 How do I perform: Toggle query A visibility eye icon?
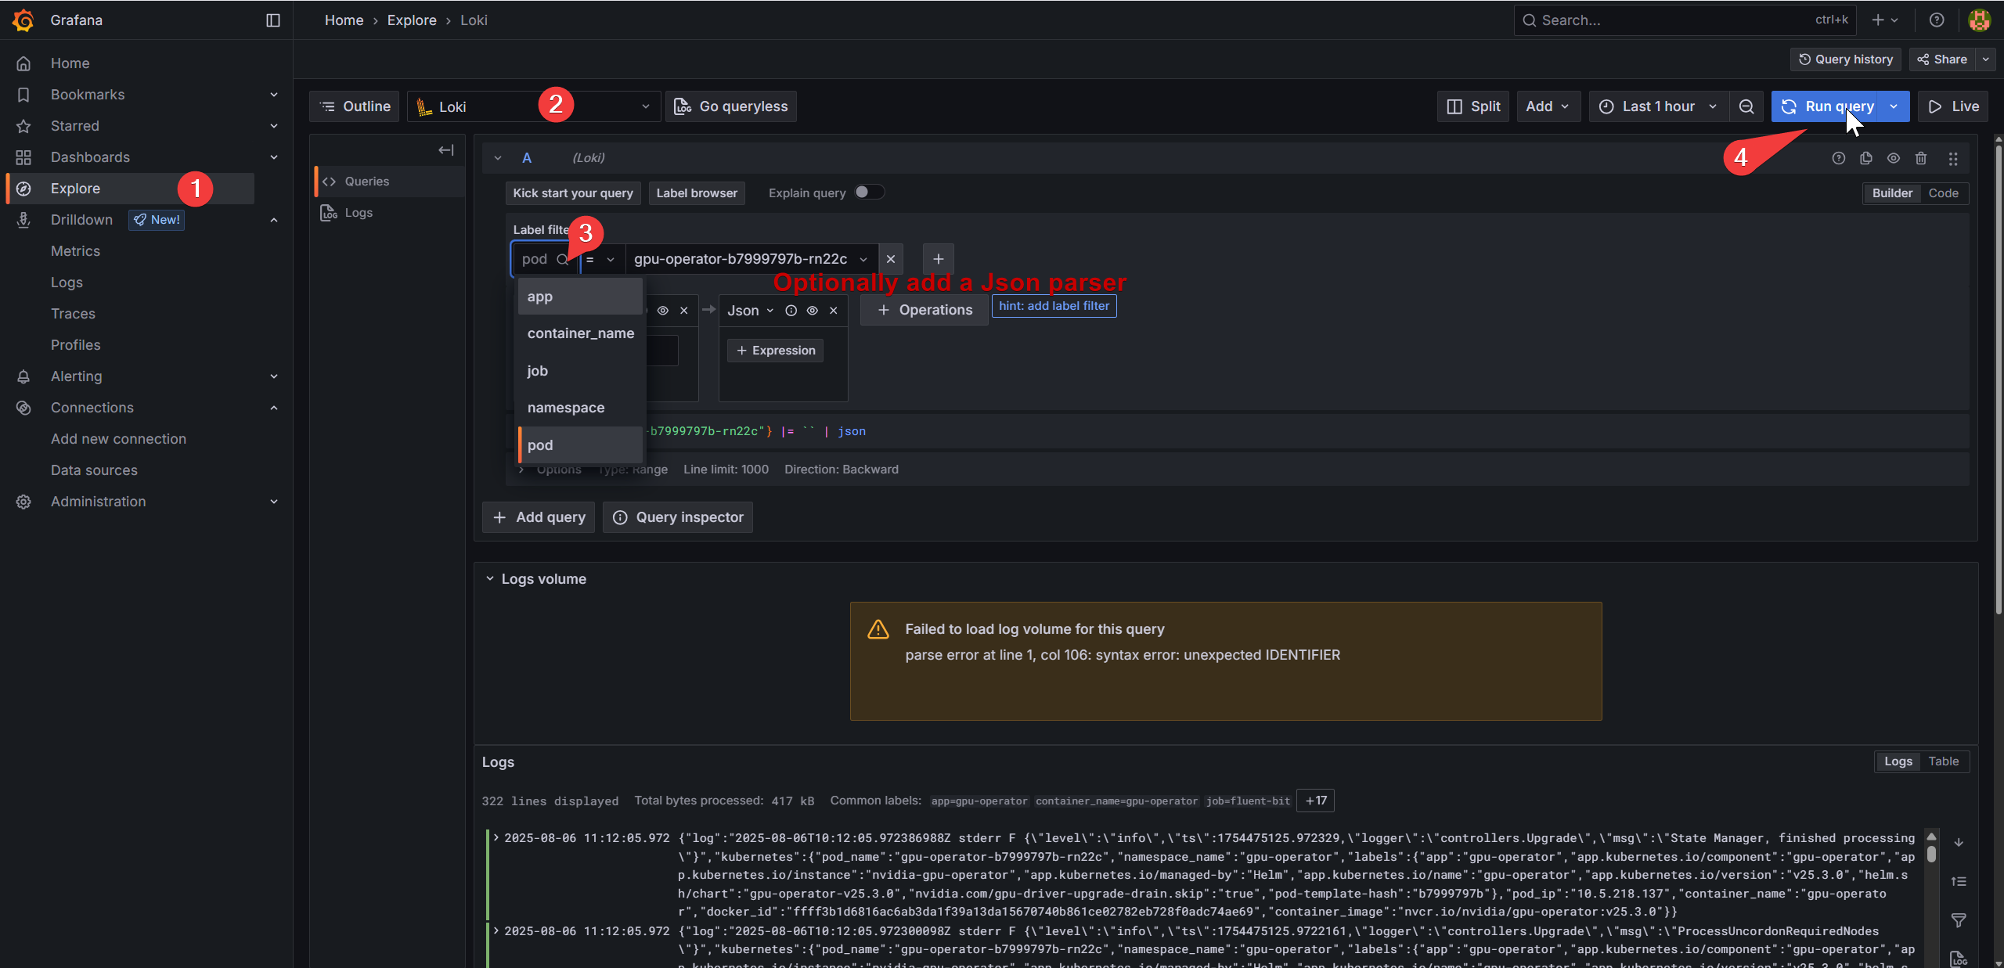tap(1894, 158)
